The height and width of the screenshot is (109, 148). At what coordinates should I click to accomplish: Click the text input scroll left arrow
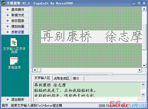pos(36,99)
